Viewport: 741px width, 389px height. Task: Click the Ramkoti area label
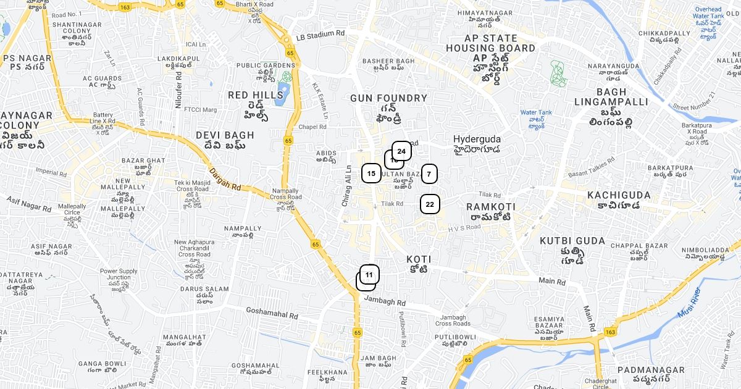pos(490,211)
